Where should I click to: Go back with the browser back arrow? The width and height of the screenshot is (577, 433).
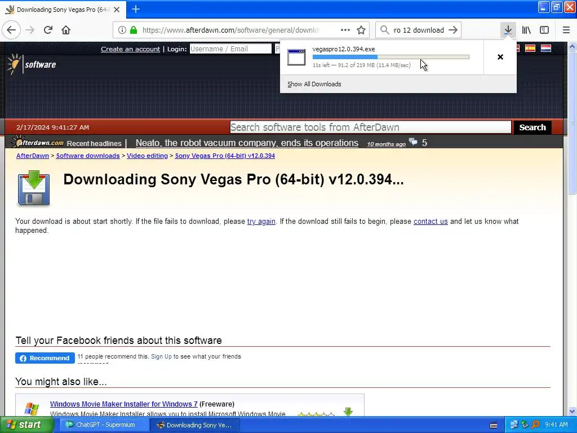[11, 30]
